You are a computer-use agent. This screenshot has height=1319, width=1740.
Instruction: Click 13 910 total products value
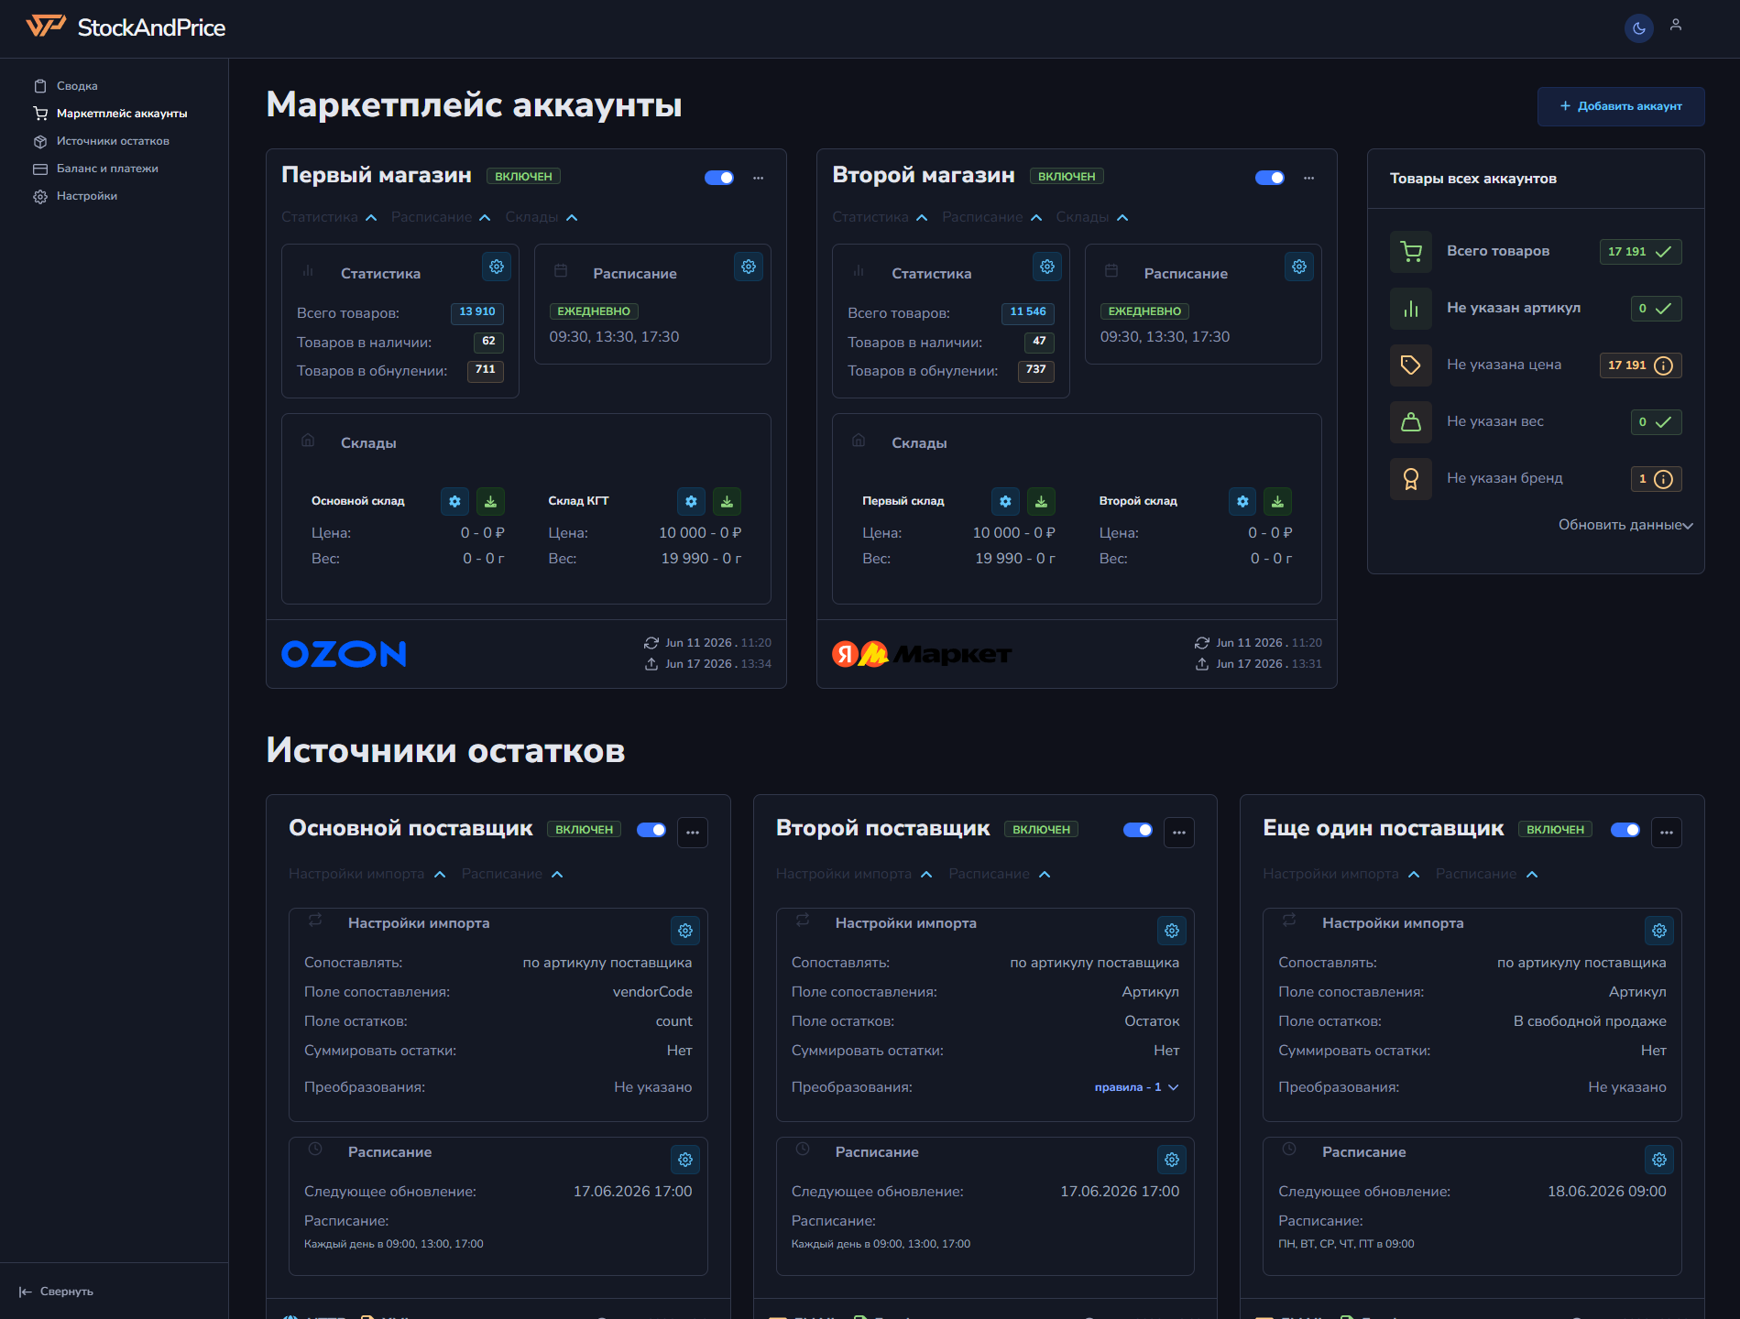pyautogui.click(x=477, y=312)
